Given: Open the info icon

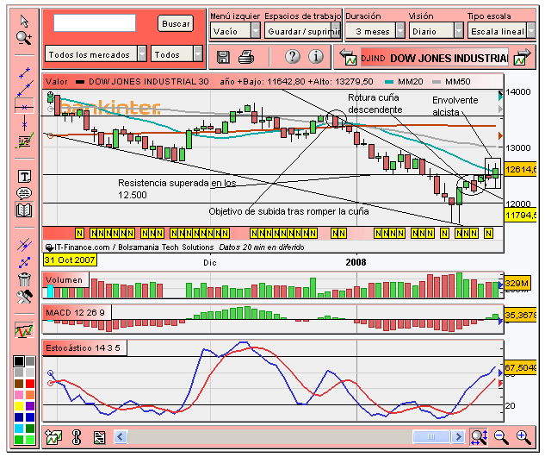Looking at the screenshot, I should point(316,56).
